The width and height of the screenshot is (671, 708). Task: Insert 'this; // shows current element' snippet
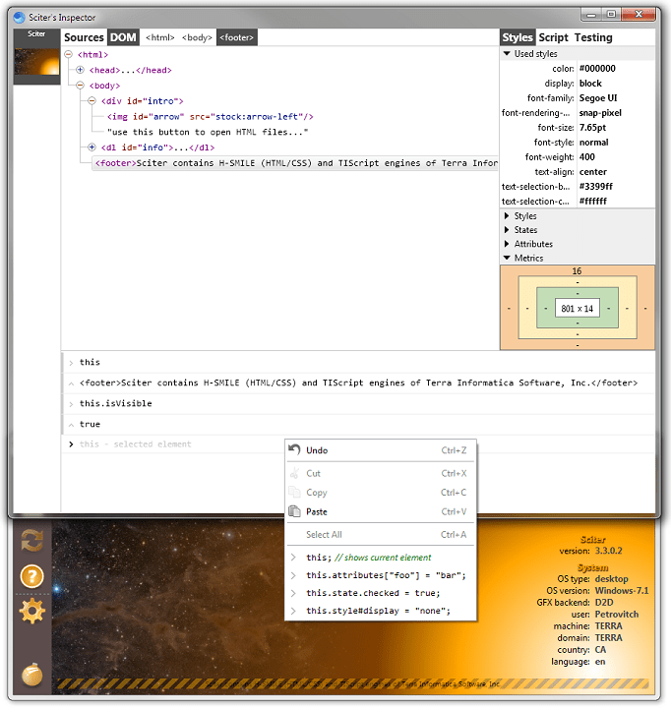[x=381, y=558]
